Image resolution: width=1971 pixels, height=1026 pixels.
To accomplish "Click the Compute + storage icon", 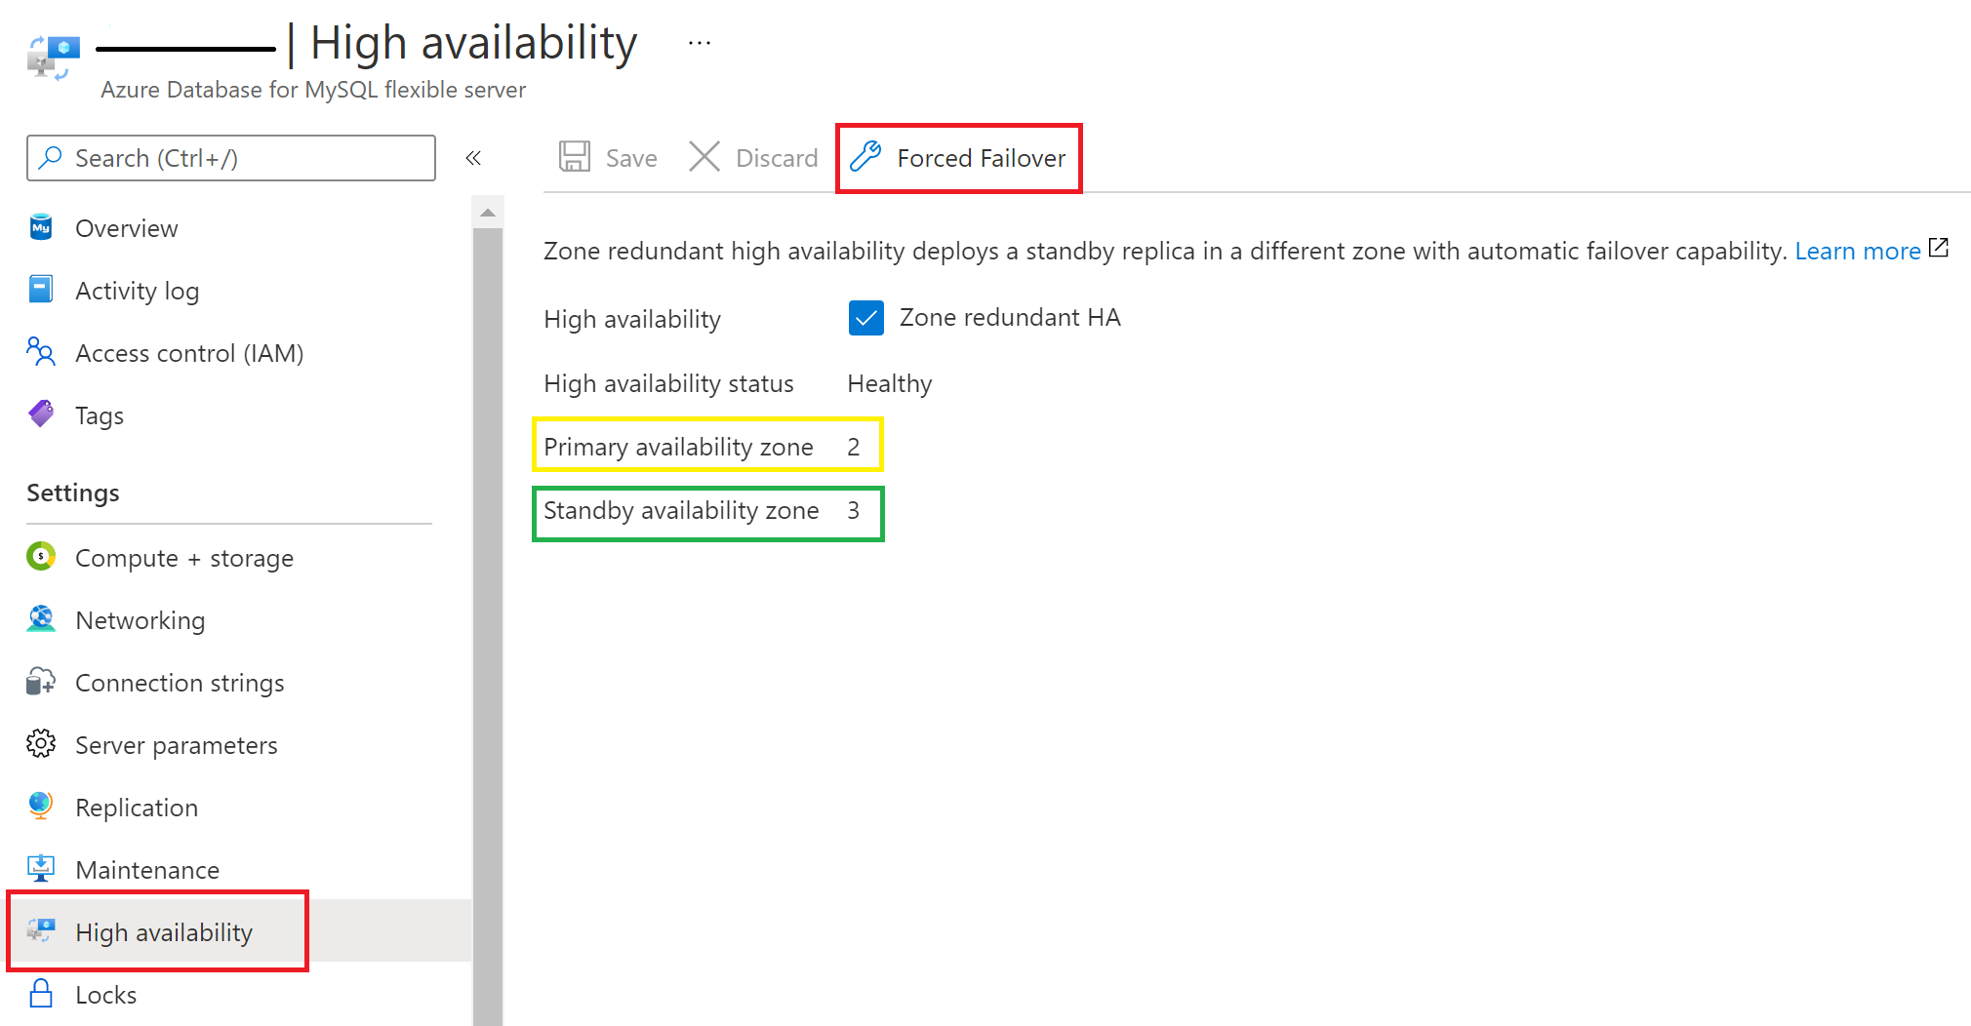I will pos(41,557).
